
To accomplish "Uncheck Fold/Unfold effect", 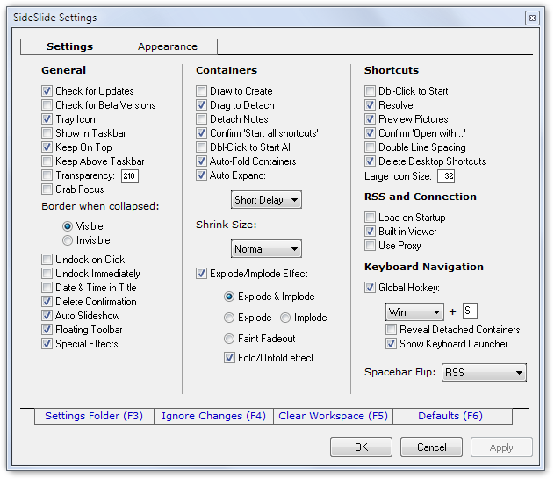I will pos(229,358).
